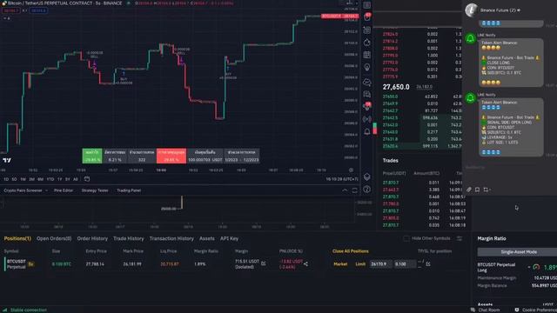This screenshot has width=557, height=313.
Task: Open the Calendar grid icon in right sidebar
Action: (x=367, y=55)
